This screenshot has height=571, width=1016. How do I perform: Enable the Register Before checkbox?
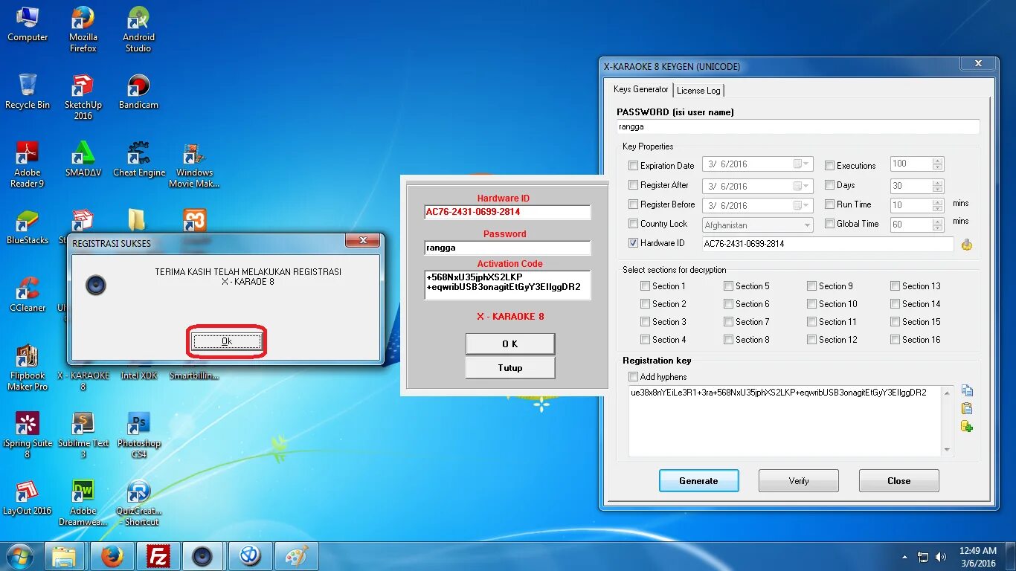tap(633, 204)
